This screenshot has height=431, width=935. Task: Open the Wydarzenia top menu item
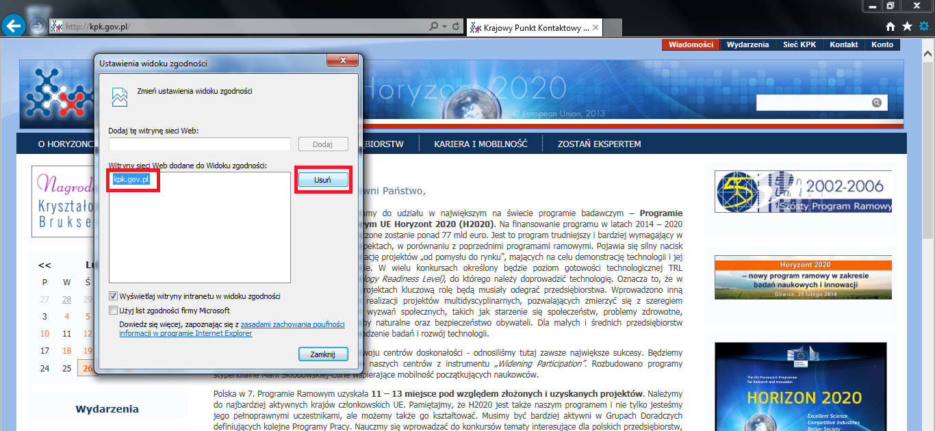pos(748,44)
